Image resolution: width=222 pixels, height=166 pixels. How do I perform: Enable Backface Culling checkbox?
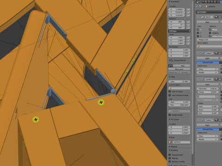[170, 161]
